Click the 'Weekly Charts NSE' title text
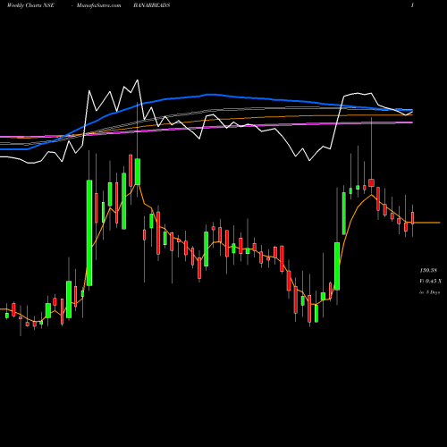Screen dimensions: 447x447 pos(30,5)
